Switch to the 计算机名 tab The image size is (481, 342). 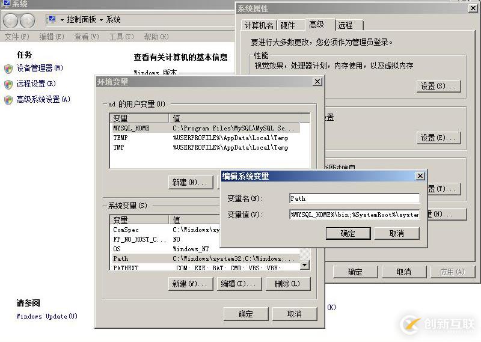coord(259,25)
